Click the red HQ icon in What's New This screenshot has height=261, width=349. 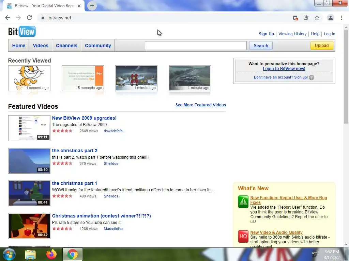[243, 237]
